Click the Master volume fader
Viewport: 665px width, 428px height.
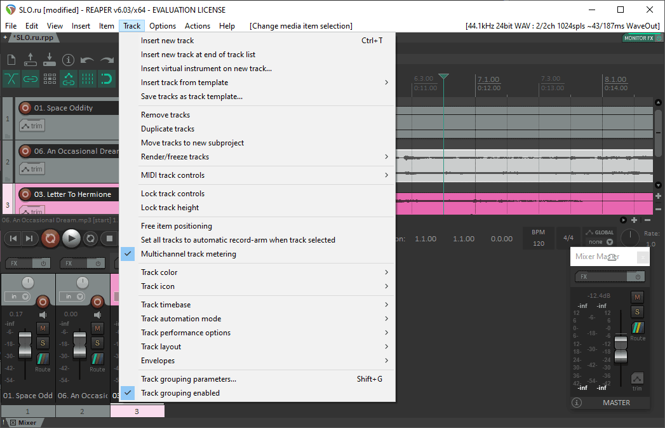click(621, 349)
